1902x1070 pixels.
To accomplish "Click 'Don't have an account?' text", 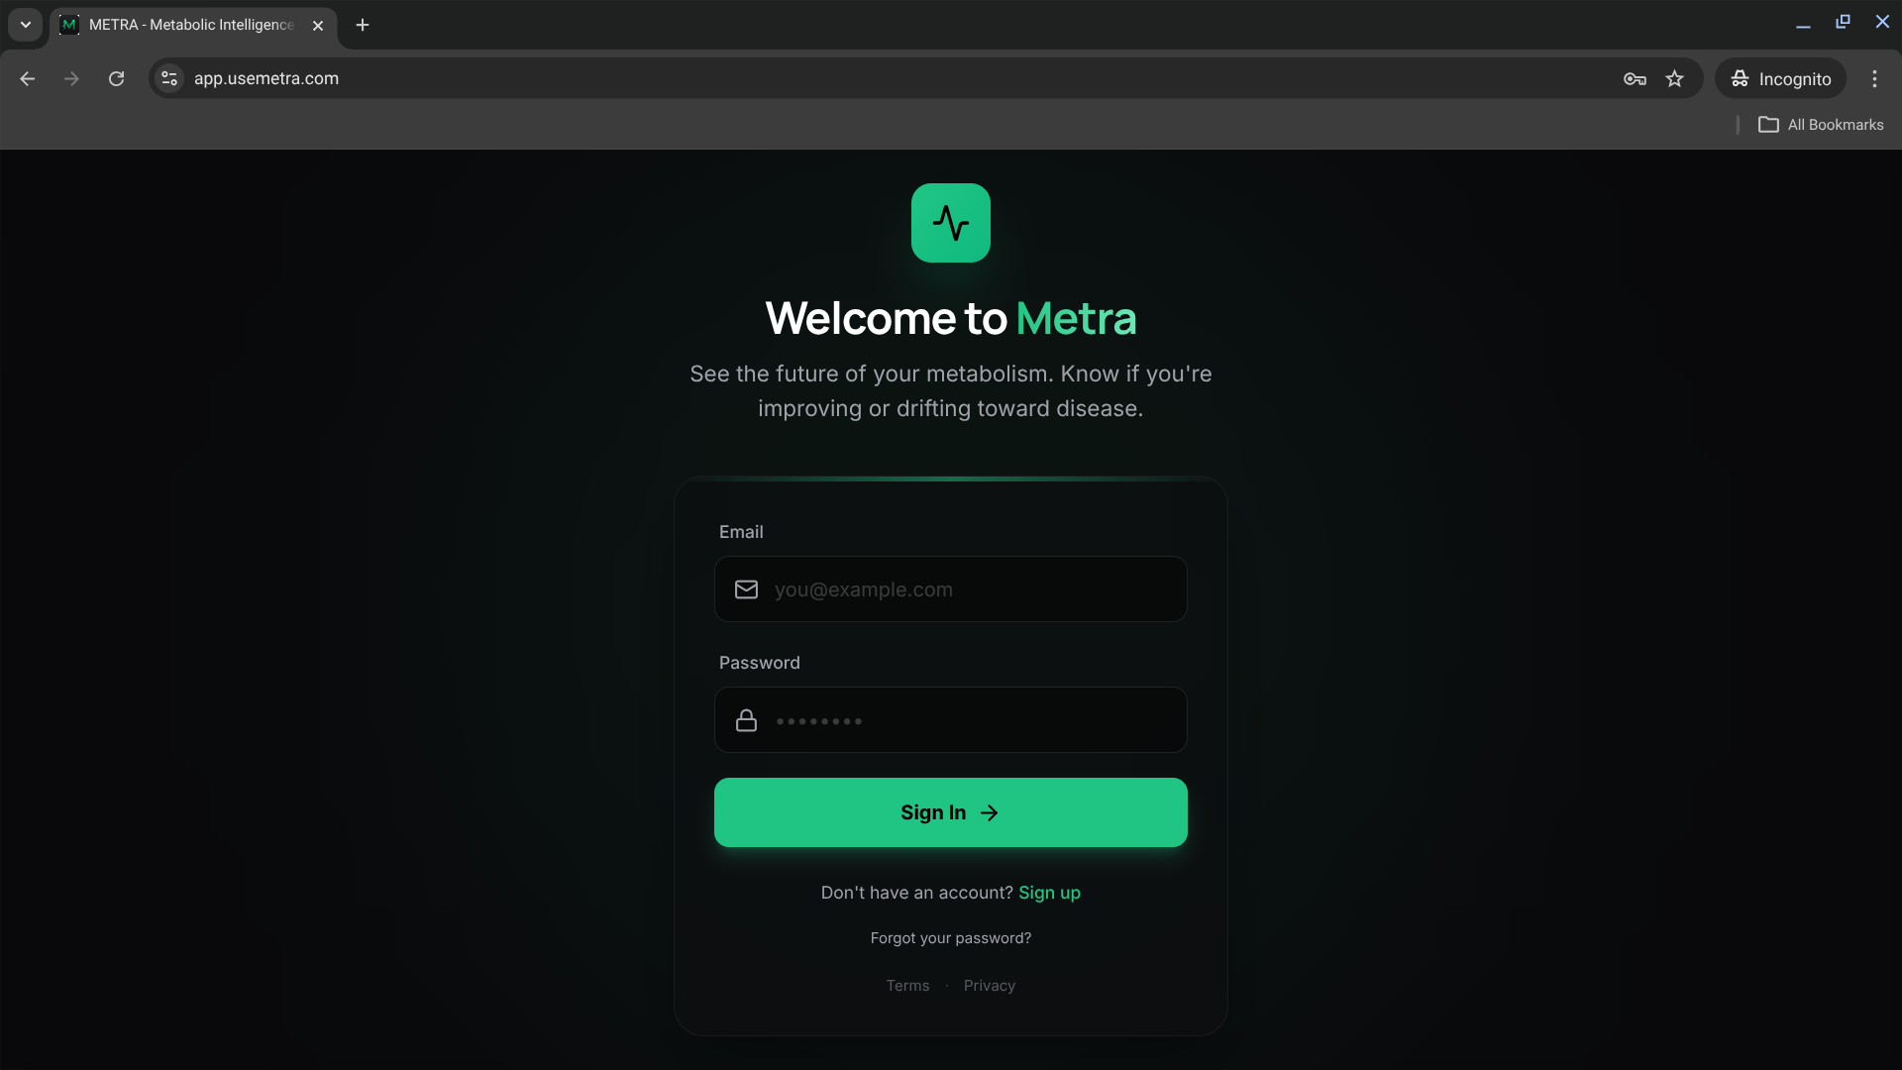I will [916, 893].
